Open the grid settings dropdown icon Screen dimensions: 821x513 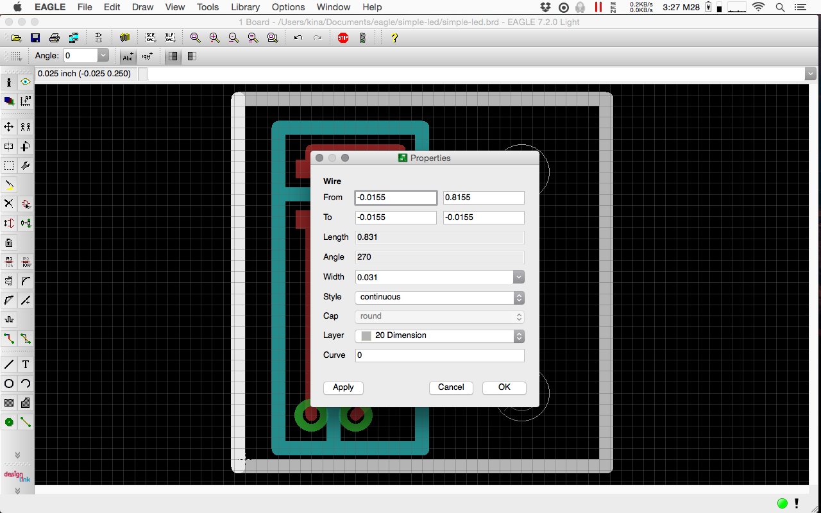(17, 56)
